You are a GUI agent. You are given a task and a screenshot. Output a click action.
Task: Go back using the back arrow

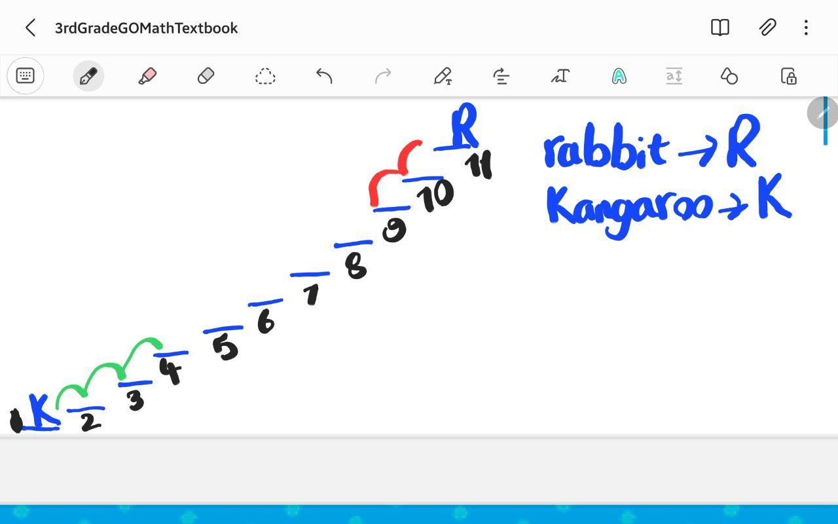(x=30, y=28)
